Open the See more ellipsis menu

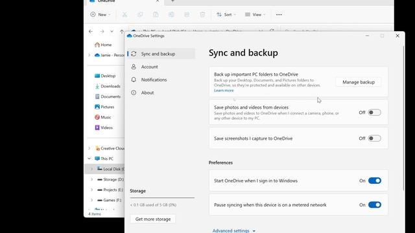(x=279, y=14)
